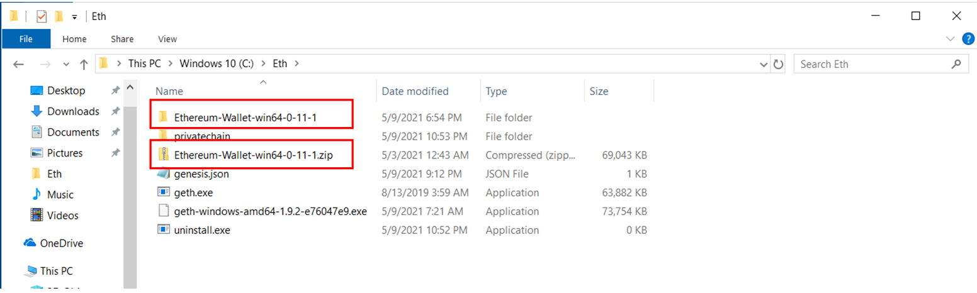This screenshot has width=977, height=293.
Task: Open Customize Quick Access Toolbar dropdown
Action: point(74,17)
